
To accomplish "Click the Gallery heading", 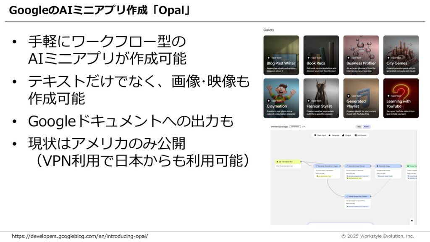I will click(268, 30).
